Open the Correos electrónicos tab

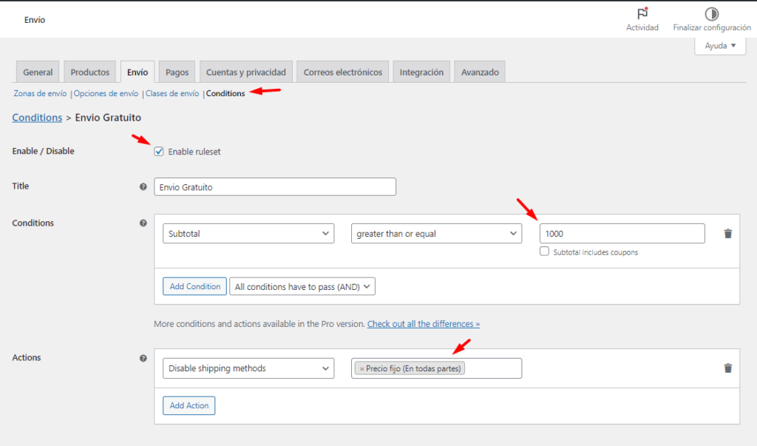[343, 72]
